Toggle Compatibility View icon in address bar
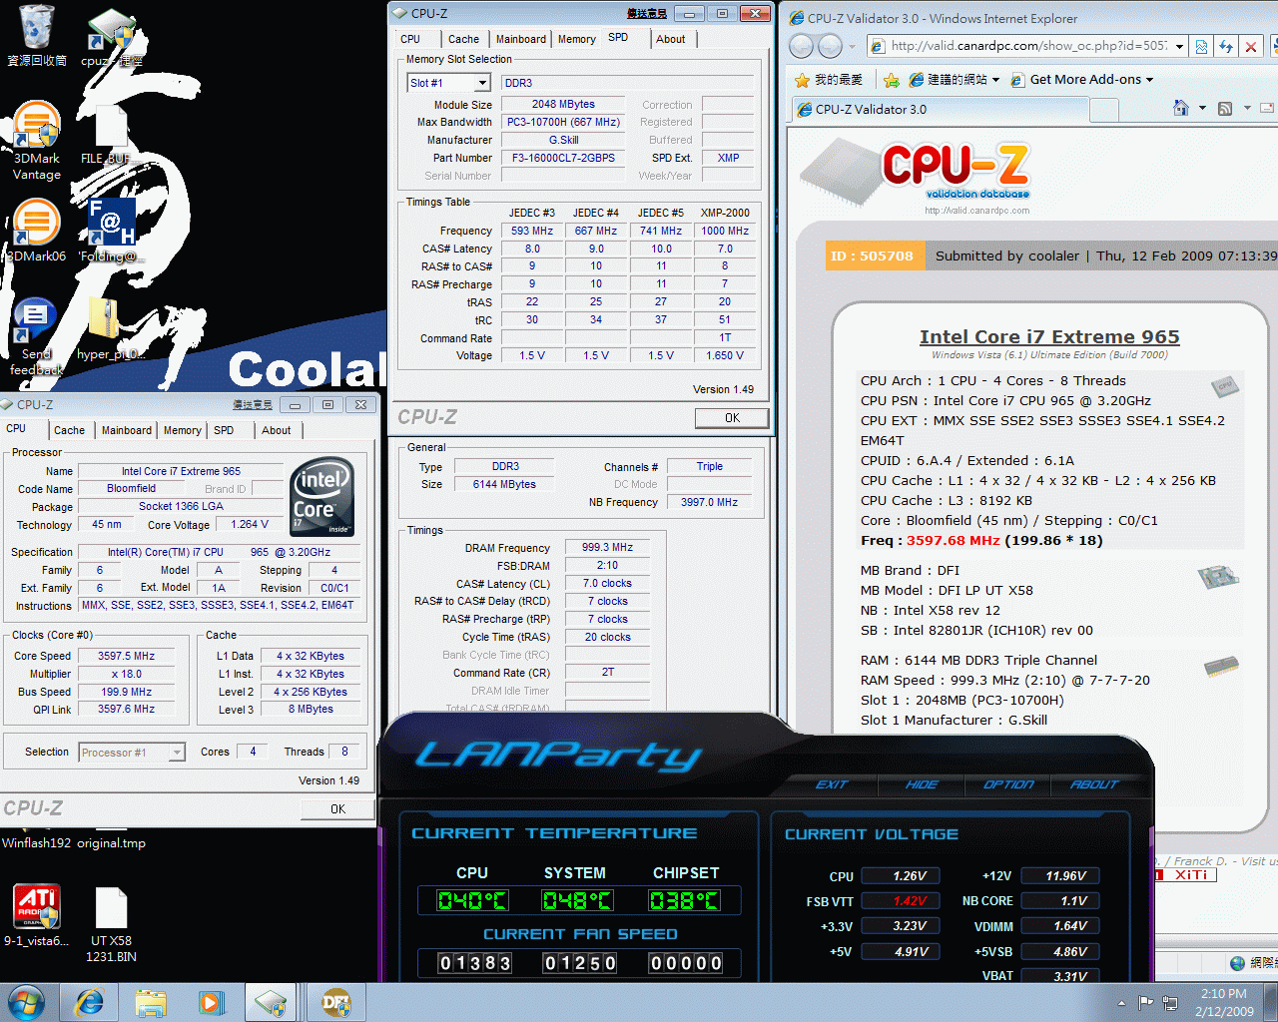 pos(1202,46)
